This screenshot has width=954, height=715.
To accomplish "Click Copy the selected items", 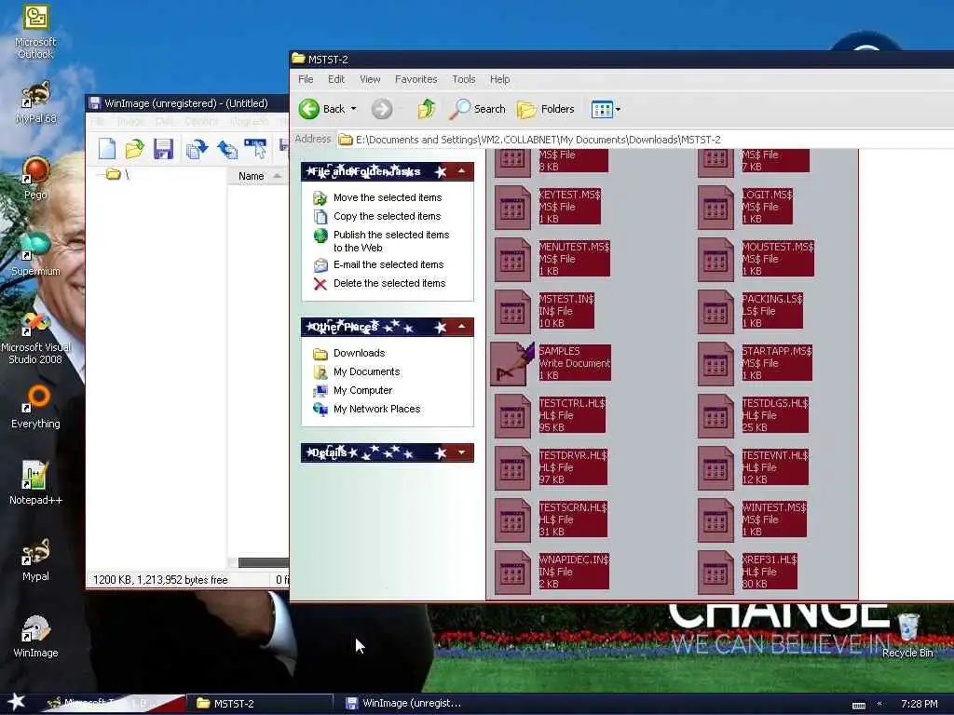I will [387, 216].
